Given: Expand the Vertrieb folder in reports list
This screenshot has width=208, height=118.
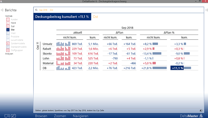Looking at the screenshot, I should [x=9, y=16].
